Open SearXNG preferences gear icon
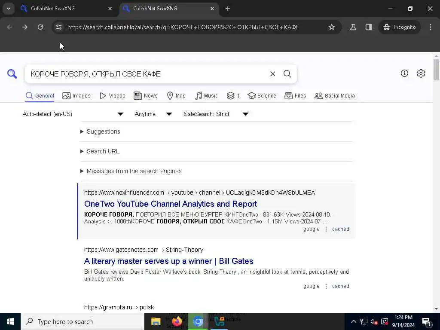440x330 pixels. coord(421,73)
